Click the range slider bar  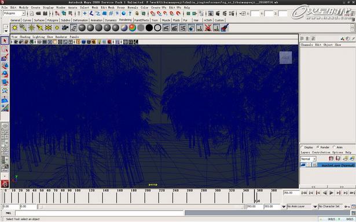point(142,206)
